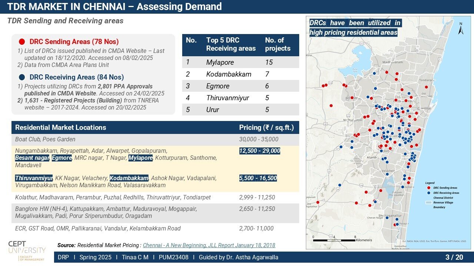
Task: Click the blue DRC Receiving Areas legend dot
Action: coord(428,193)
